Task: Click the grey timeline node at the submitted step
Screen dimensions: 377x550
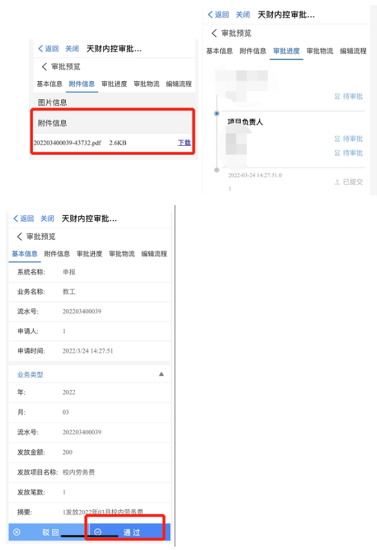Action: click(217, 170)
